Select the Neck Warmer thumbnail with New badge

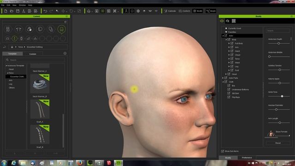tap(40, 83)
